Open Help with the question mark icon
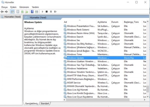The image size is (150, 107). click(x=32, y=12)
